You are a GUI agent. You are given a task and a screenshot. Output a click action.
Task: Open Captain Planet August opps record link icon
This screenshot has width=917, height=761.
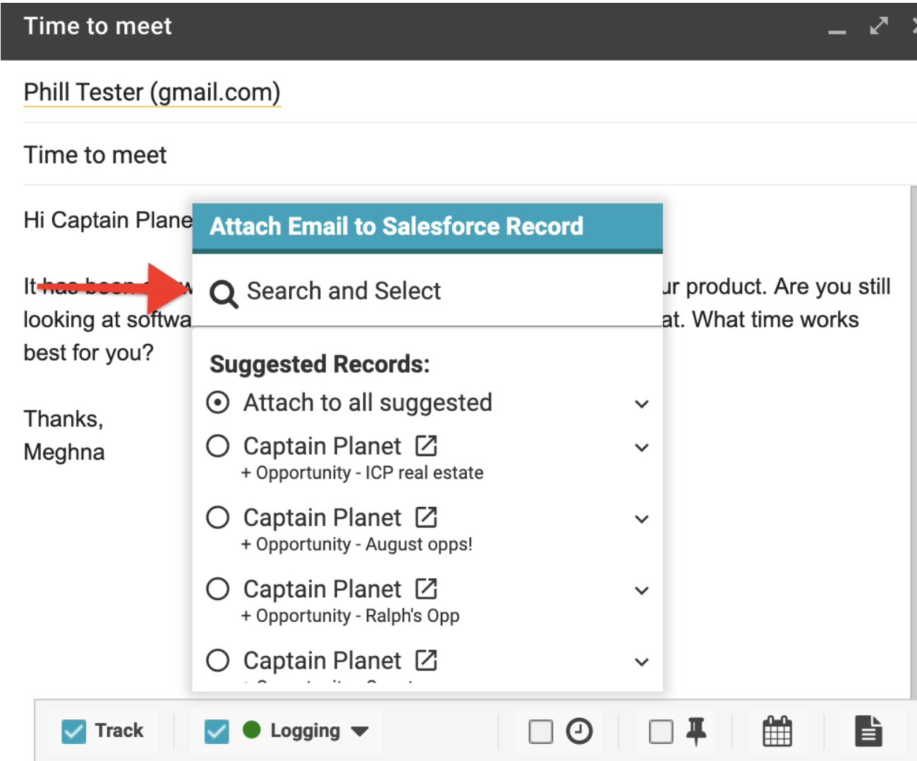tap(426, 517)
